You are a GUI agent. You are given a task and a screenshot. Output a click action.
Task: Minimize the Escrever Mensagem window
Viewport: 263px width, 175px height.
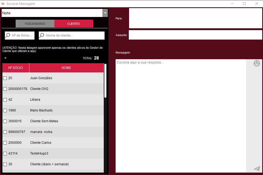coord(232,3)
